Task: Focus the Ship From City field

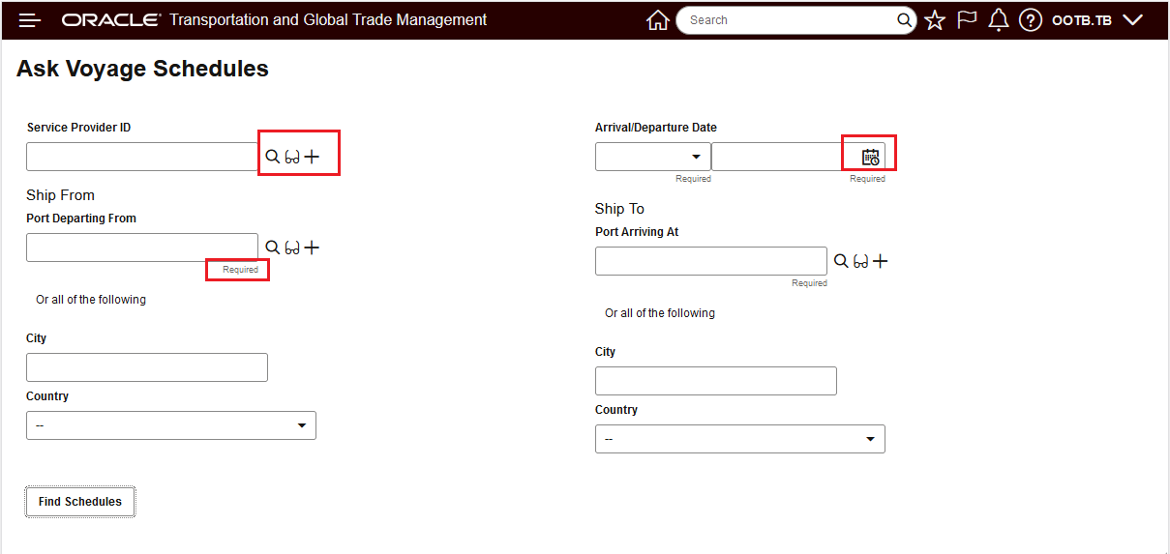Action: click(147, 367)
